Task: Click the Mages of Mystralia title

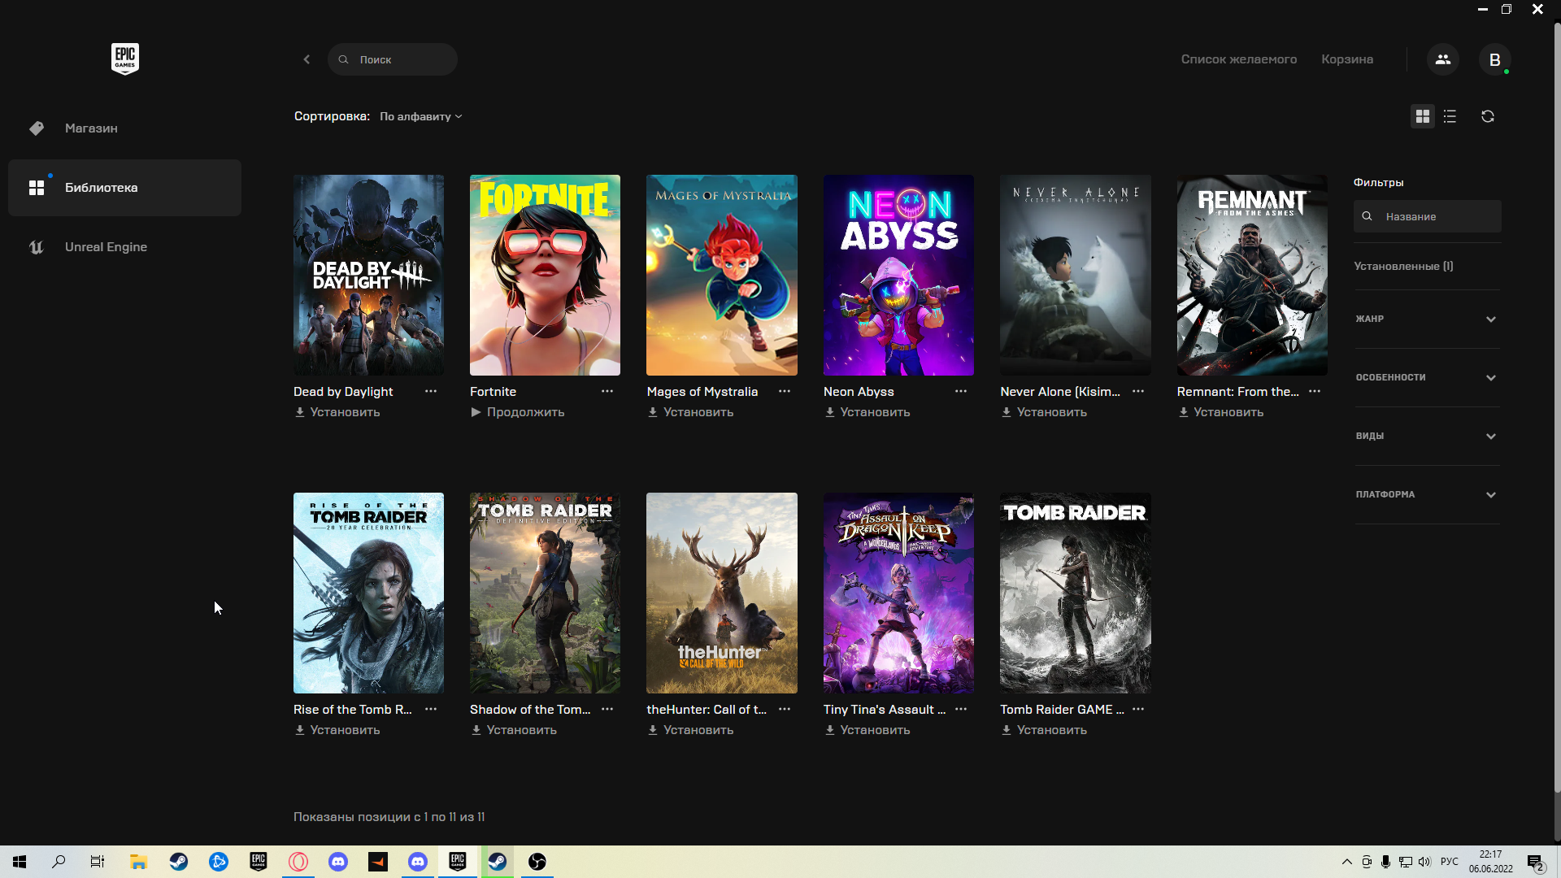Action: 702,391
